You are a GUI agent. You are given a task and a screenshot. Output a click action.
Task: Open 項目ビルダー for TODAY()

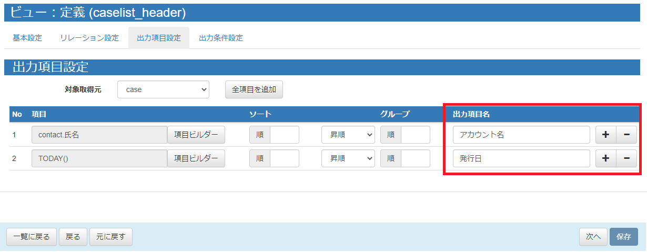pos(196,158)
